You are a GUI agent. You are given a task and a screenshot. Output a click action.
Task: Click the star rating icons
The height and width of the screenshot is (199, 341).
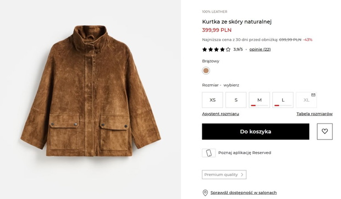tap(216, 49)
